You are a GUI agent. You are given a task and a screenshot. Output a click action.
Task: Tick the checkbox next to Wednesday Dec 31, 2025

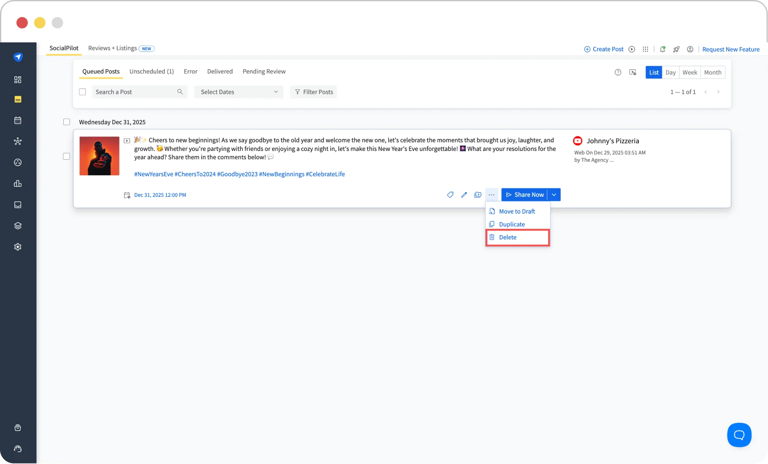(66, 122)
